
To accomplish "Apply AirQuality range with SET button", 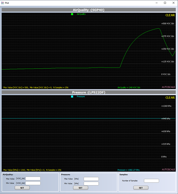I will [x=22, y=188].
